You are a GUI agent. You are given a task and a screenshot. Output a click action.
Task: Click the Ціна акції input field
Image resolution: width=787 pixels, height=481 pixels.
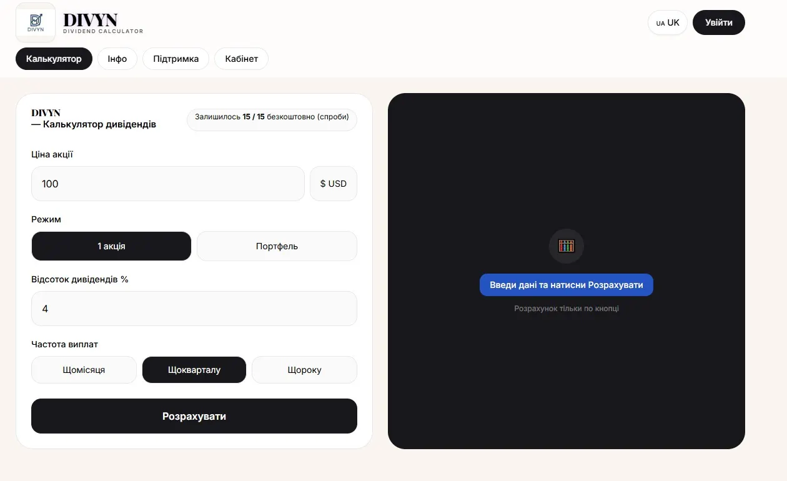(168, 184)
